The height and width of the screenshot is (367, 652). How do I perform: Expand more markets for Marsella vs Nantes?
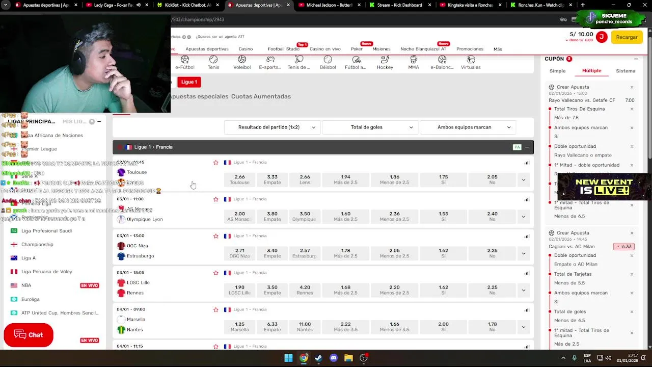[523, 326]
